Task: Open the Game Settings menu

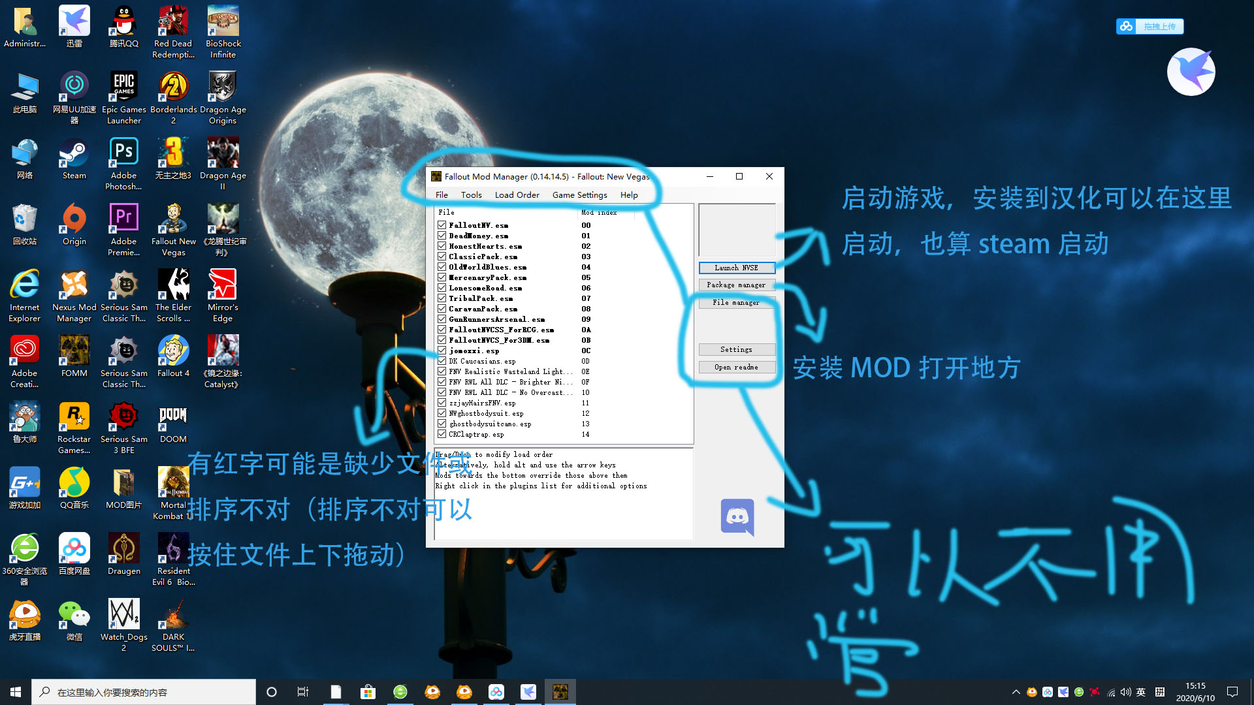Action: [579, 195]
